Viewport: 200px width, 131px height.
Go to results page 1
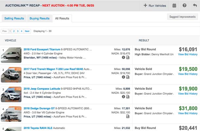click(10, 31)
